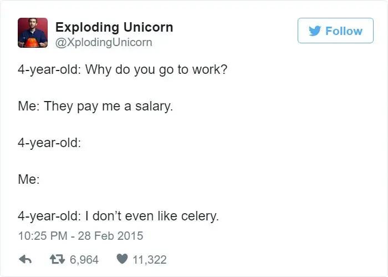Click the reply arrow icon

click(x=24, y=259)
